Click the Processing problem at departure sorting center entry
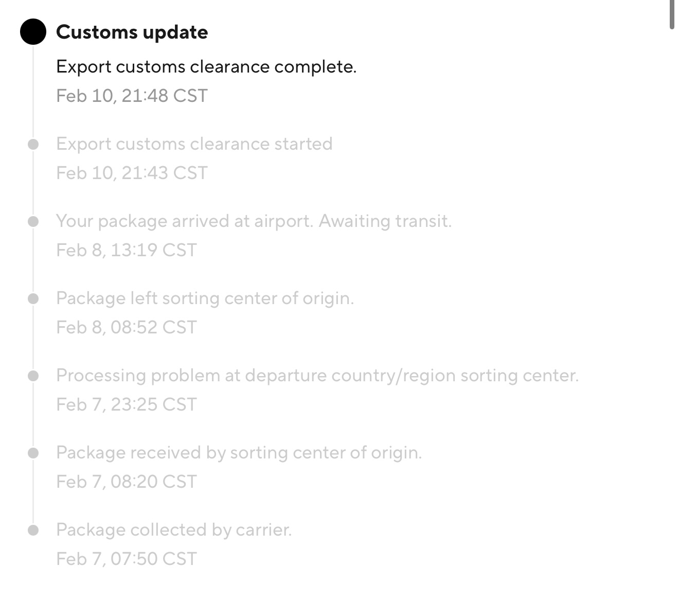This screenshot has width=679, height=602. point(317,376)
